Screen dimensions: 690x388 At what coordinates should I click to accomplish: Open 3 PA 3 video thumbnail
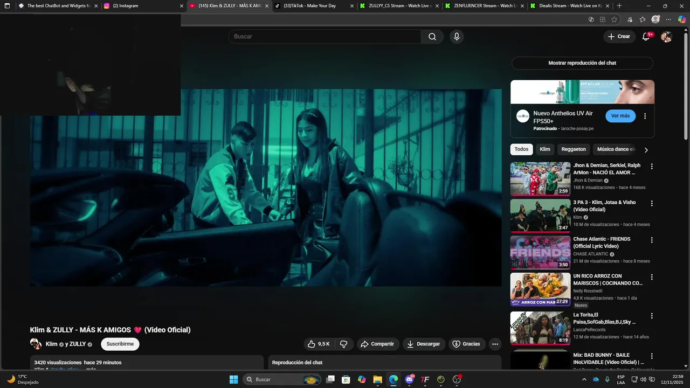pos(540,216)
